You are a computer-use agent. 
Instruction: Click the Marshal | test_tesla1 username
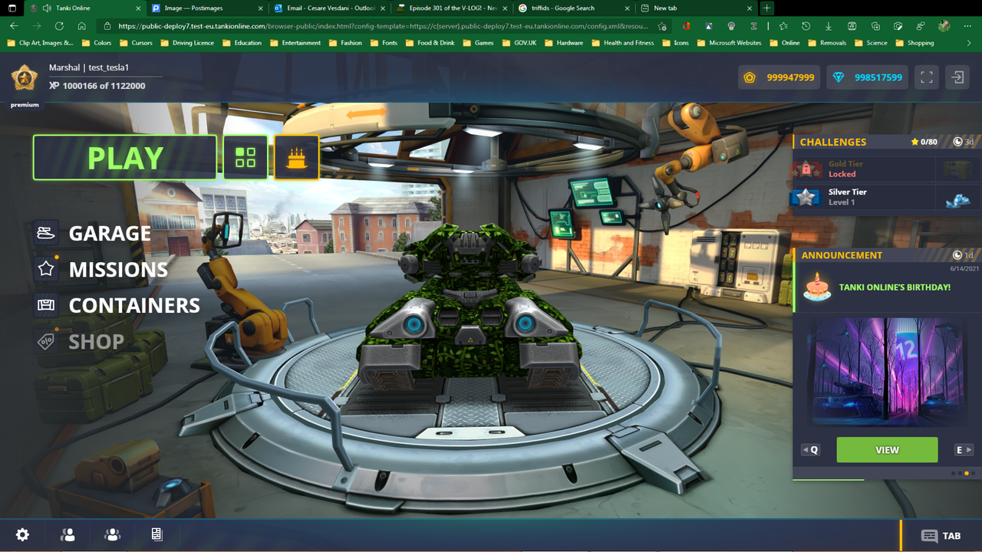tap(89, 67)
